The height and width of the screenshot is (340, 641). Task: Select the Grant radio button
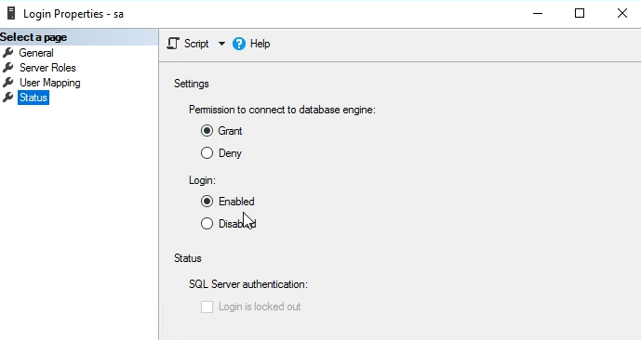click(x=207, y=131)
